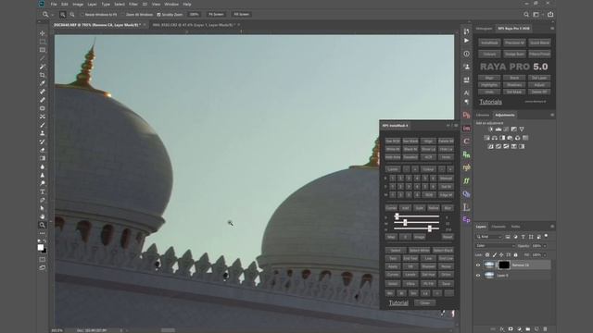Screen dimensions: 593x333
Task: Click InstaMask button in Raya Pro
Action: (x=489, y=43)
